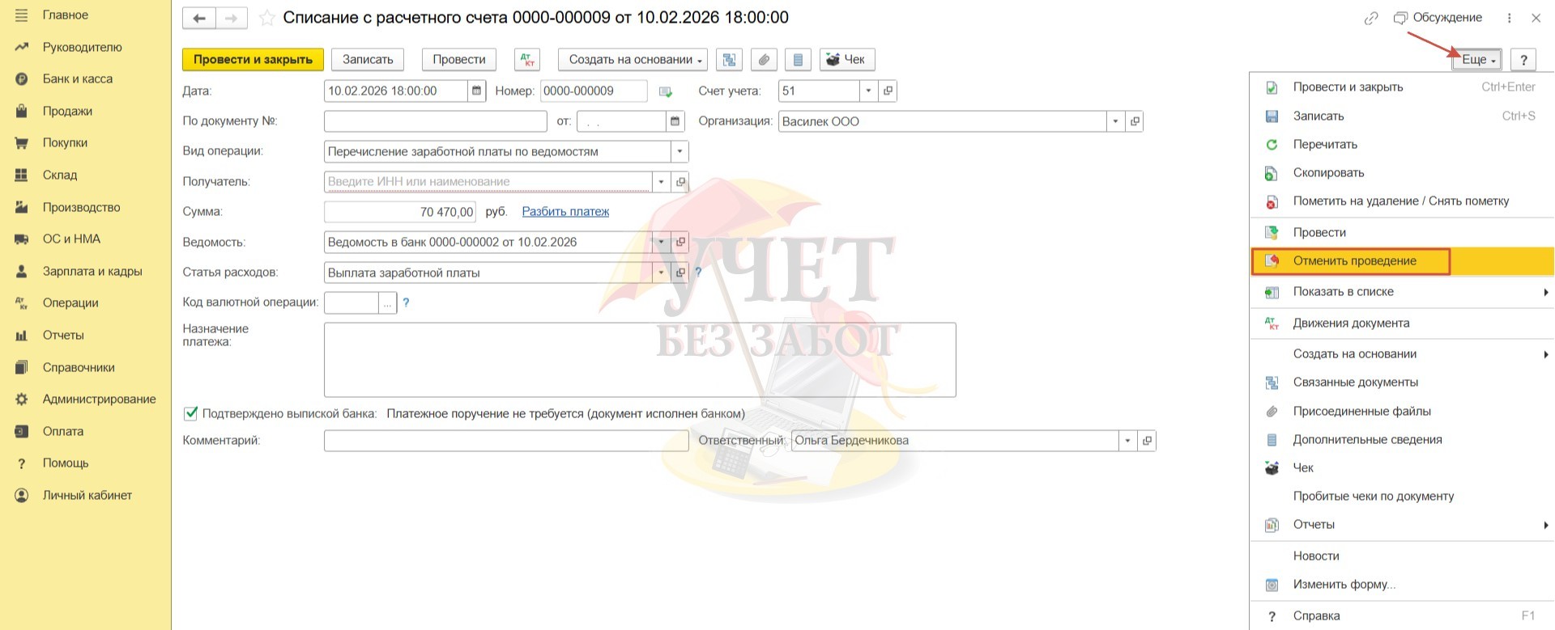Screen dimensions: 1555x630
Task: Expand the Организация dropdown arrow
Action: point(1115,121)
